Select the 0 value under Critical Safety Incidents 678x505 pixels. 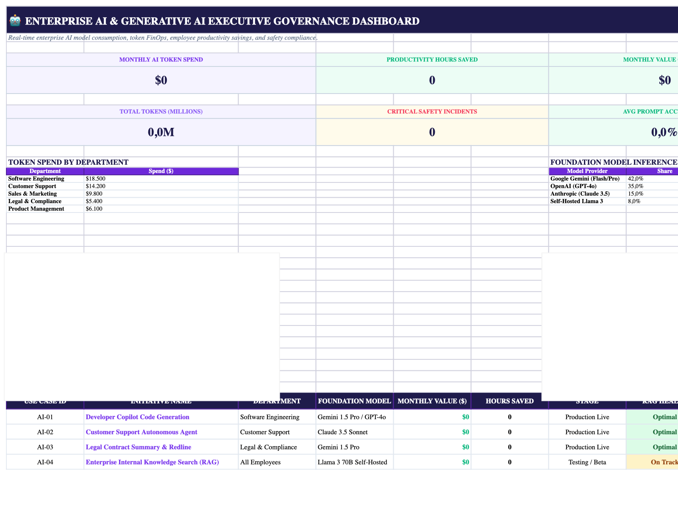click(x=432, y=132)
